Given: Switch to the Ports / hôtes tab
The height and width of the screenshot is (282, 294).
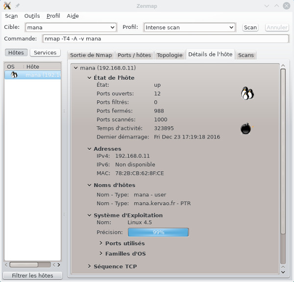Looking at the screenshot, I should point(134,55).
